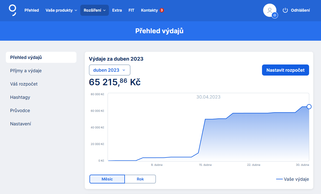Screen dimensions: 321x194
Task: Click the Nastavit rozpočet button
Action: (x=285, y=70)
